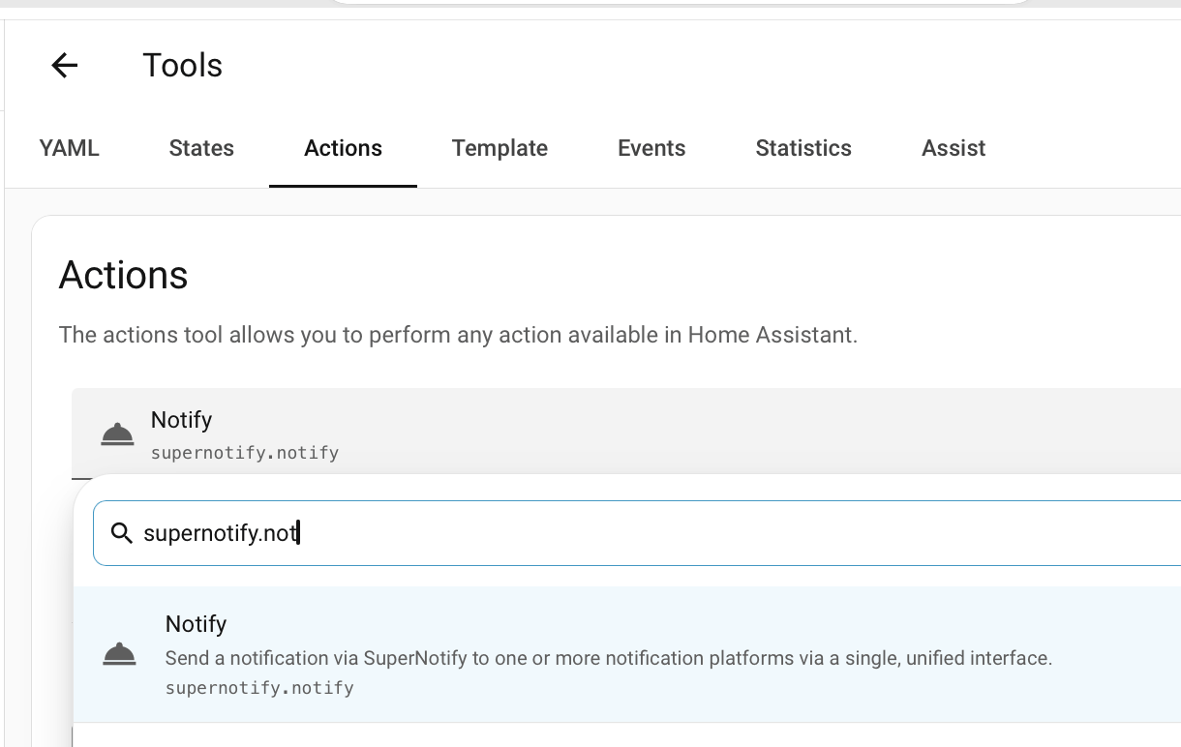This screenshot has width=1181, height=747.
Task: Click the actions tool description text
Action: (x=458, y=336)
